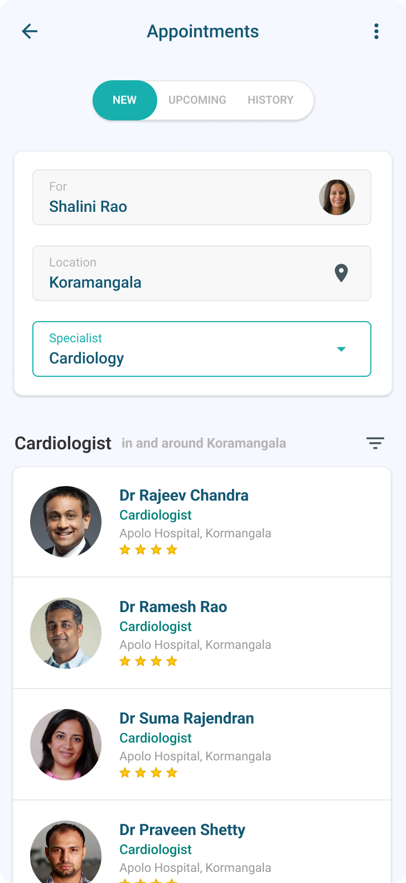Viewport: 406px width, 883px height.
Task: Switch to the NEW tab
Action: (125, 100)
